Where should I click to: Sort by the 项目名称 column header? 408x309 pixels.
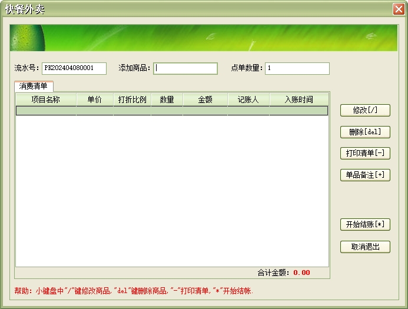point(46,99)
